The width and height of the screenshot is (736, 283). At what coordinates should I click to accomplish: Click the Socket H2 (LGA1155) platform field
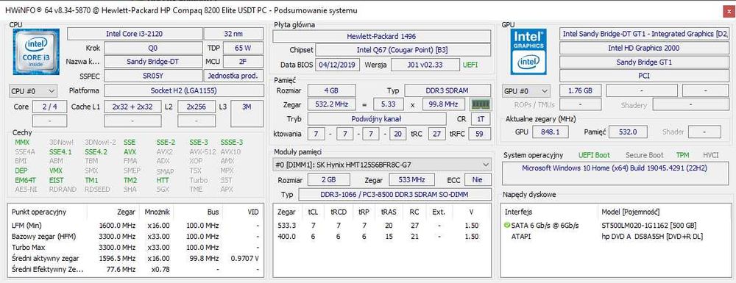[x=183, y=90]
